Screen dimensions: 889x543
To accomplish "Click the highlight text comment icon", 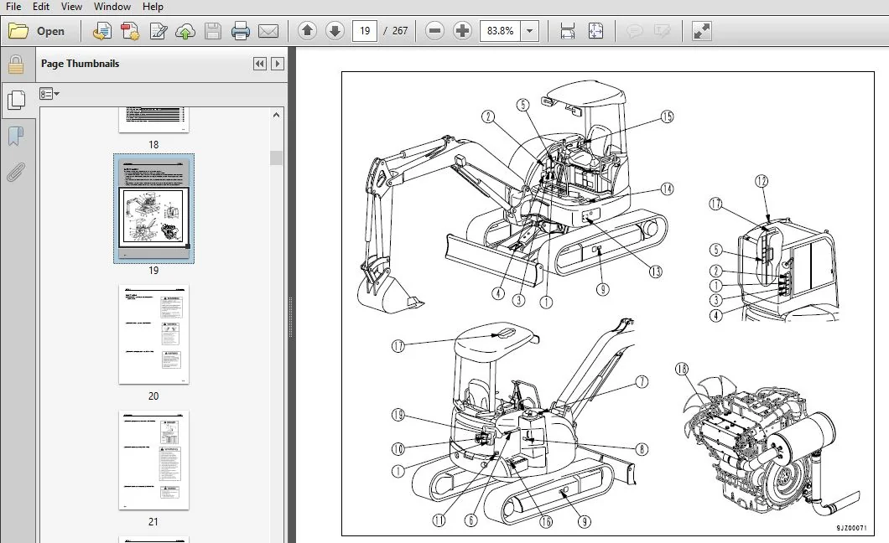I will 662,30.
